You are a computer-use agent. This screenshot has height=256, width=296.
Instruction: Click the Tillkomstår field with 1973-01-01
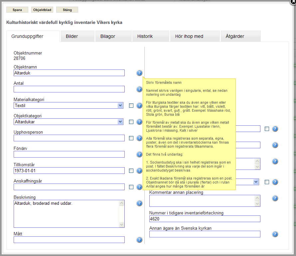tap(69, 171)
